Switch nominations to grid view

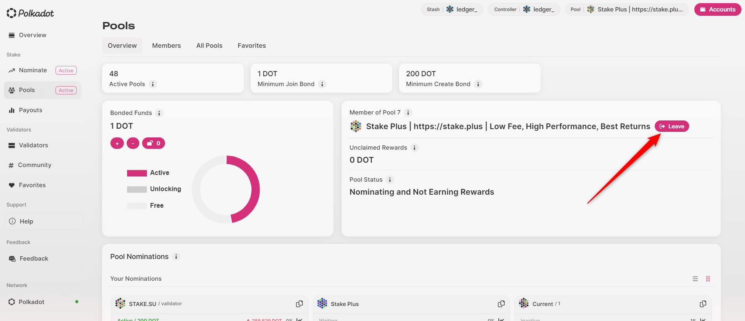click(x=708, y=279)
